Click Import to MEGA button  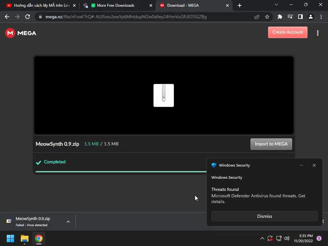click(271, 144)
